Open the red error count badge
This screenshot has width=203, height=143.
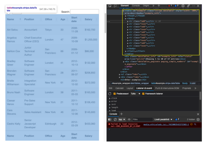[x=170, y=6]
